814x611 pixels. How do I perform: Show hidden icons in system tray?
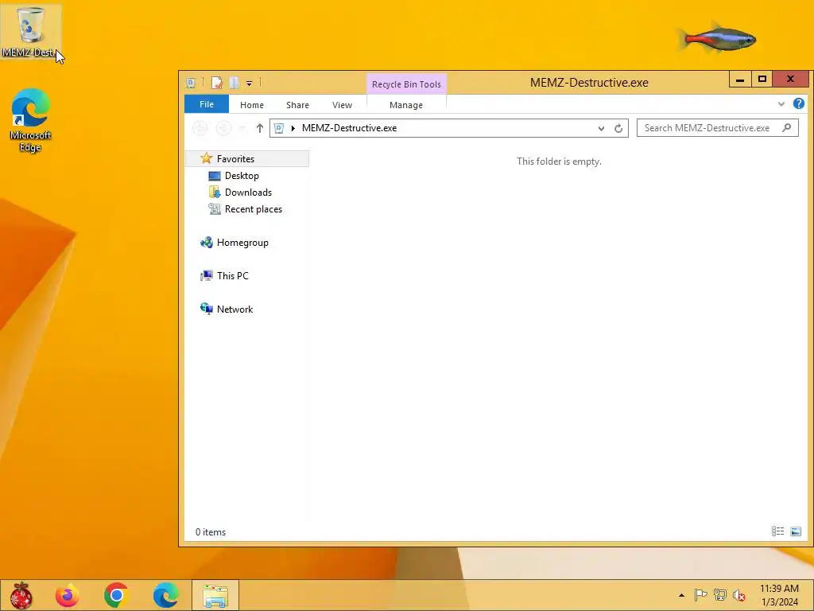pyautogui.click(x=681, y=595)
